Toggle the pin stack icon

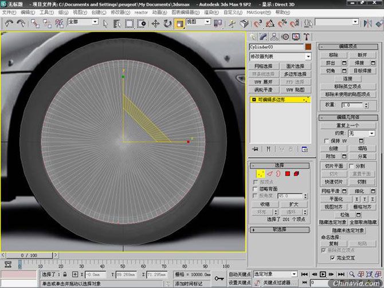click(x=255, y=149)
